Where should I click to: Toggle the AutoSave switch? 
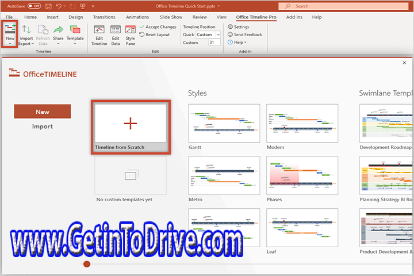pyautogui.click(x=34, y=6)
